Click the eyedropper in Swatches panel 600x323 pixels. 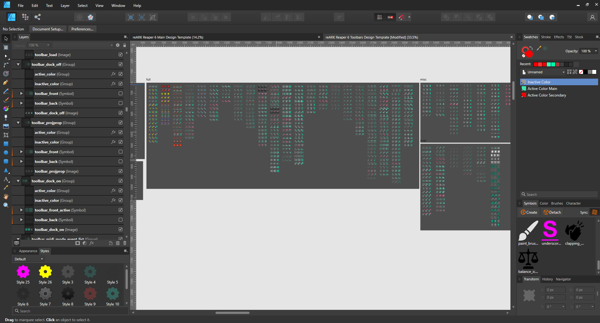539,48
